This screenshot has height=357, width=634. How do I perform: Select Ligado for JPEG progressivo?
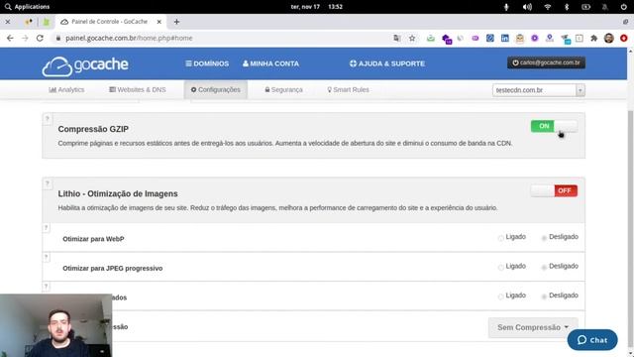pyautogui.click(x=501, y=267)
